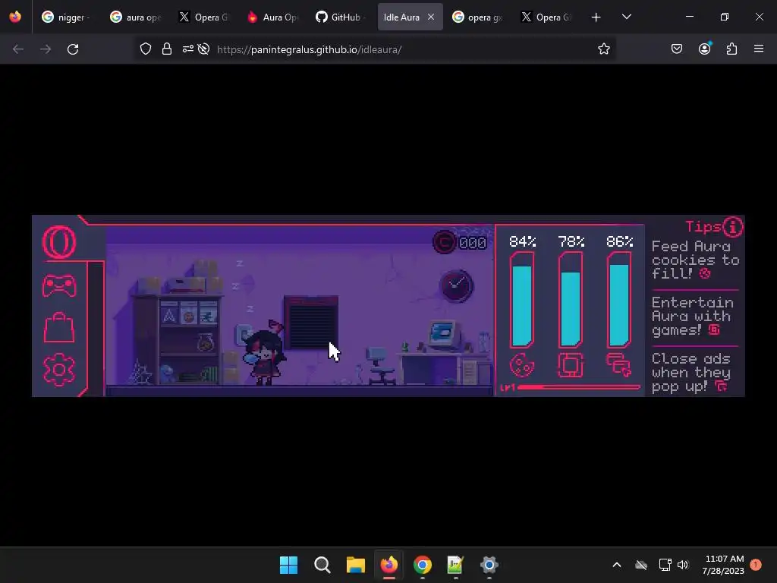The image size is (777, 583).
Task: Open site permissions icon in address bar
Action: (x=188, y=49)
